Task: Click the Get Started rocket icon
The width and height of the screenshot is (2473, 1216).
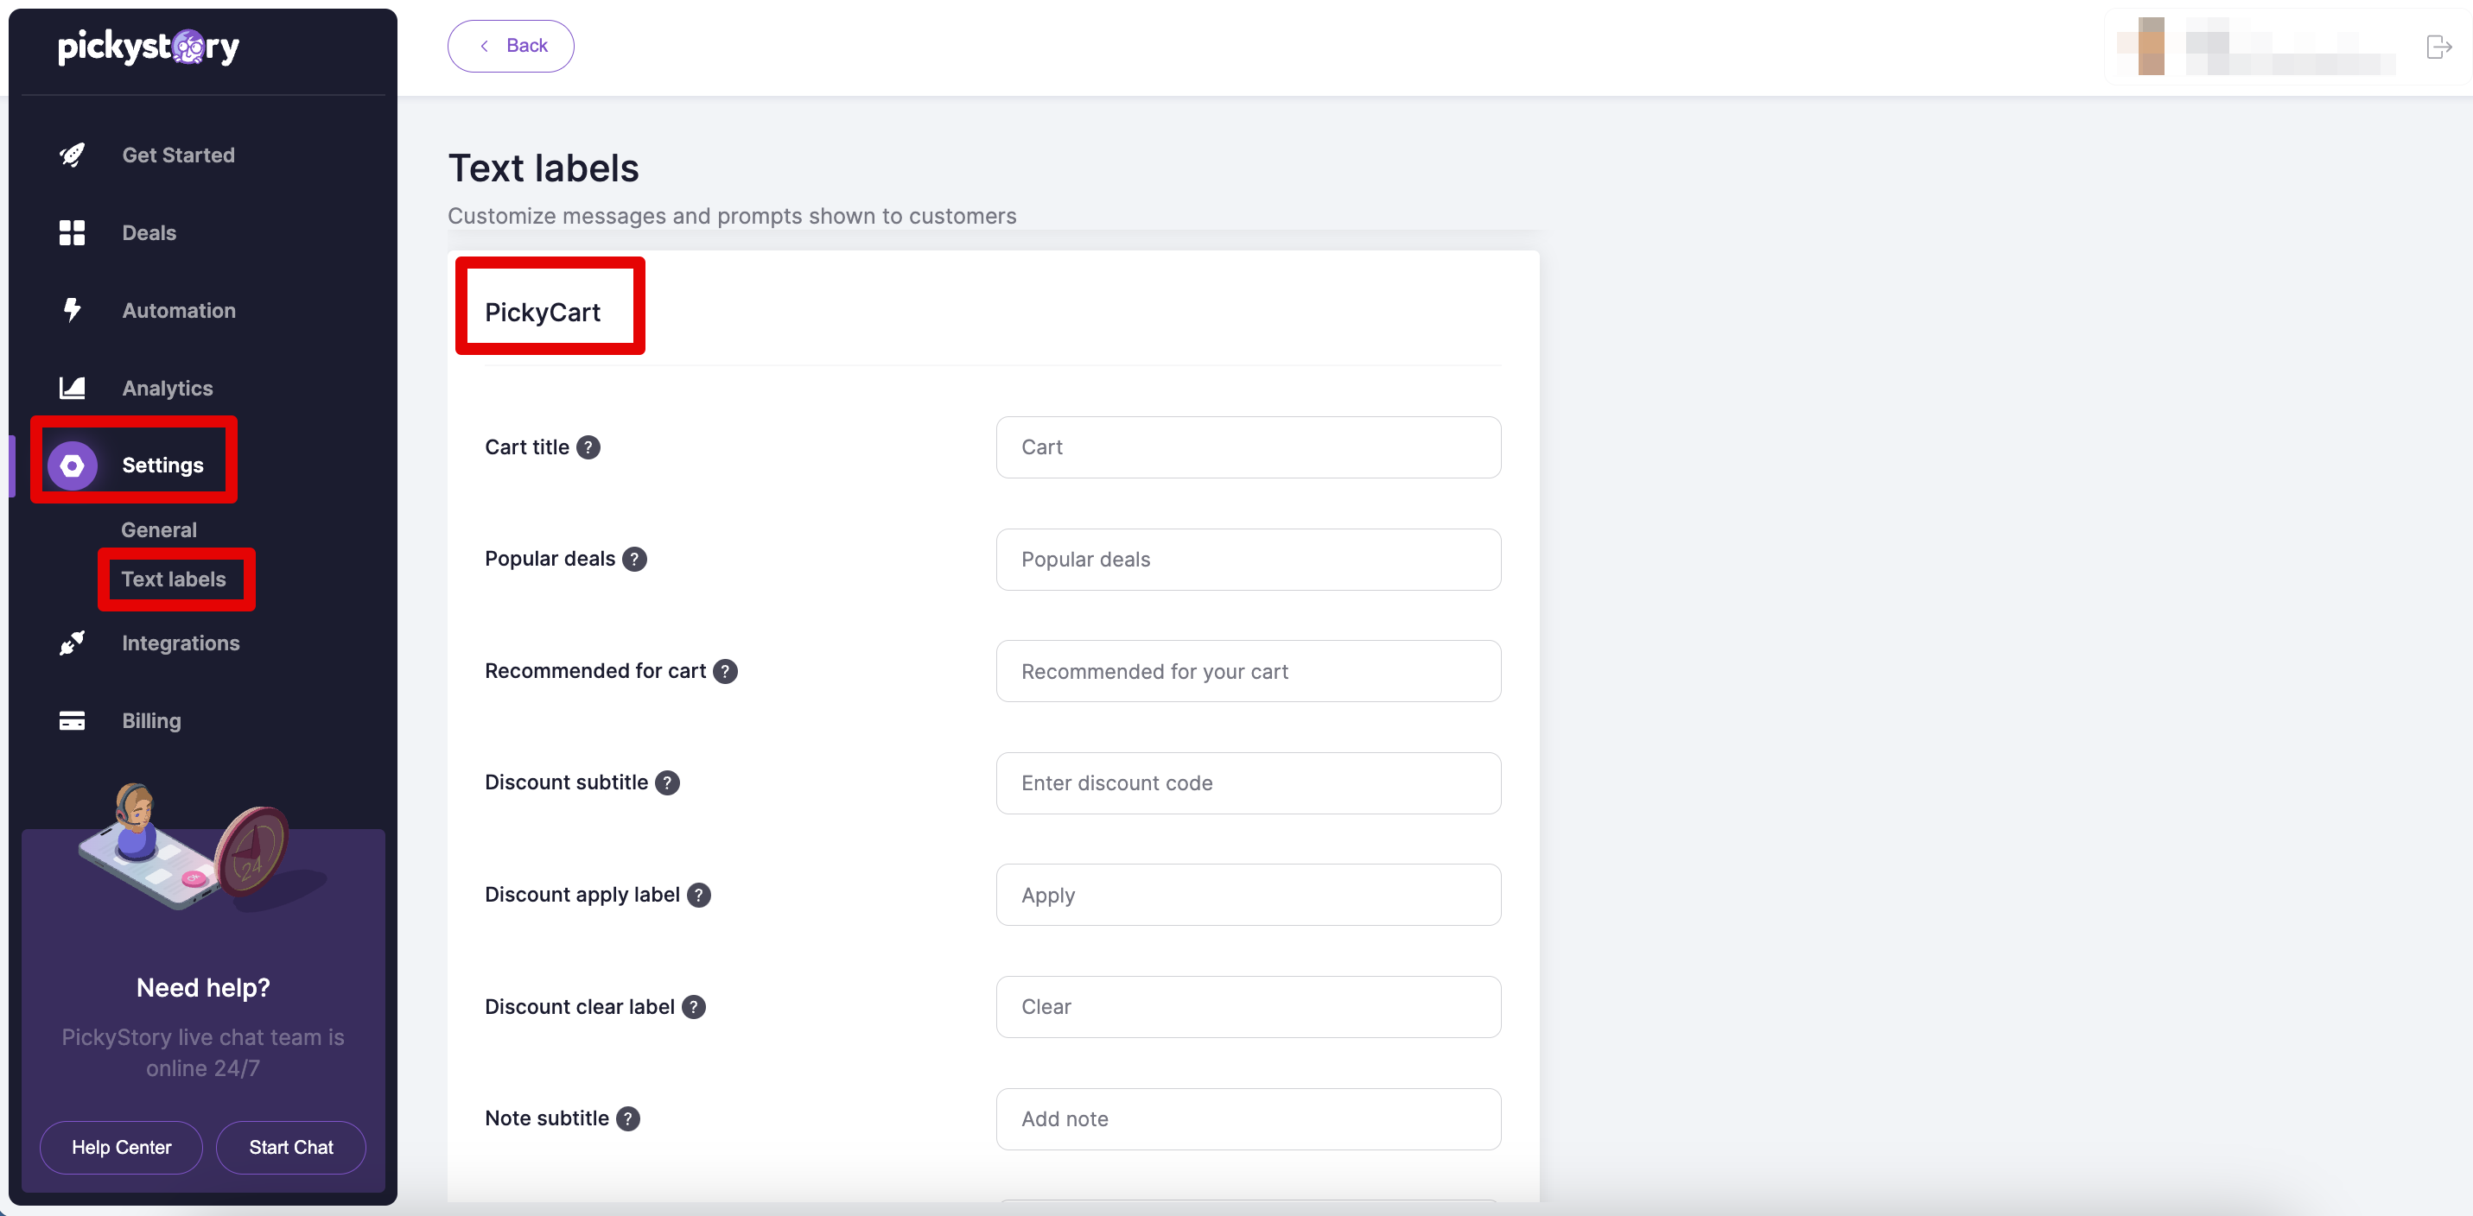Action: [x=72, y=155]
